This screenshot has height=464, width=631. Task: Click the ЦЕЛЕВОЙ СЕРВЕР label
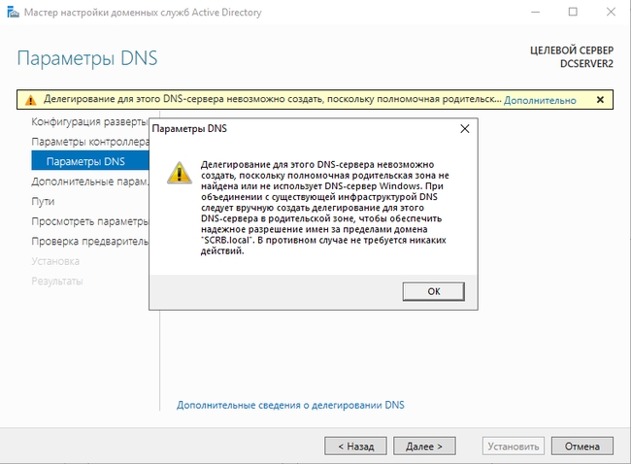pos(572,50)
